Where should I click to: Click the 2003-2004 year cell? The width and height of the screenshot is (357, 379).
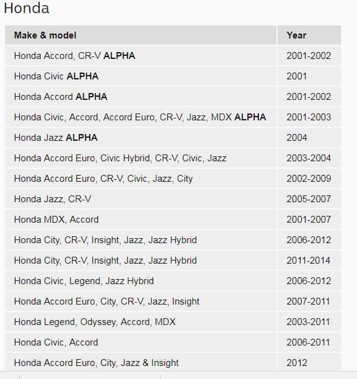(309, 158)
